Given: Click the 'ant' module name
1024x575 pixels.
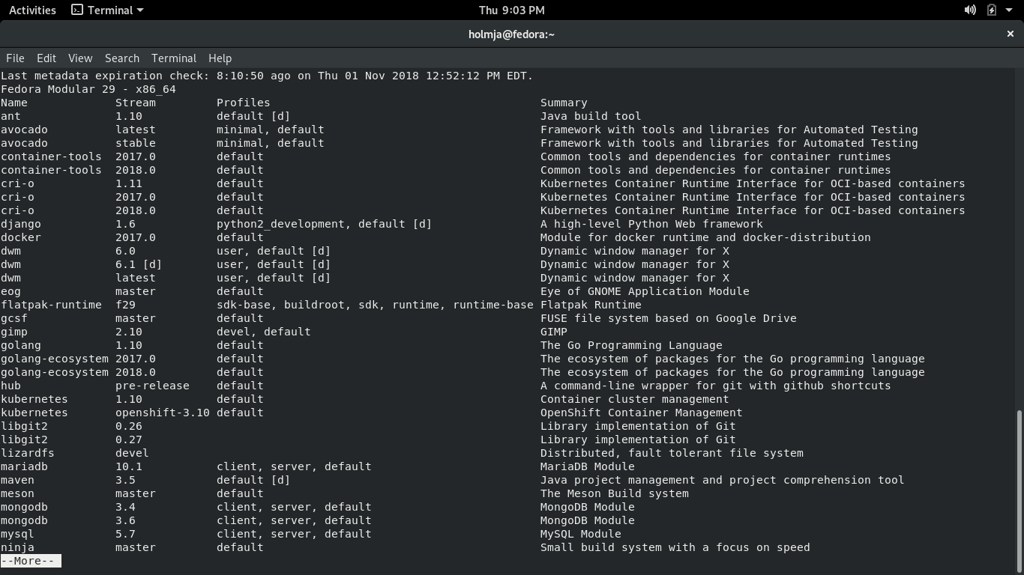Looking at the screenshot, I should (10, 116).
